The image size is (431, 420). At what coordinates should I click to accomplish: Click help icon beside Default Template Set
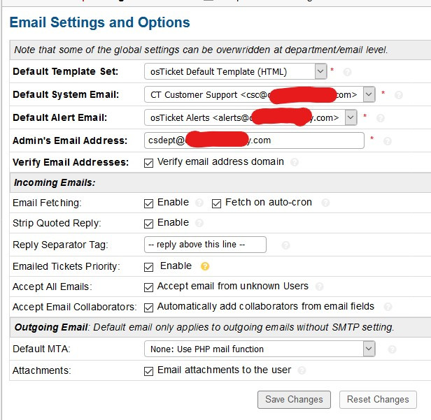coord(348,72)
